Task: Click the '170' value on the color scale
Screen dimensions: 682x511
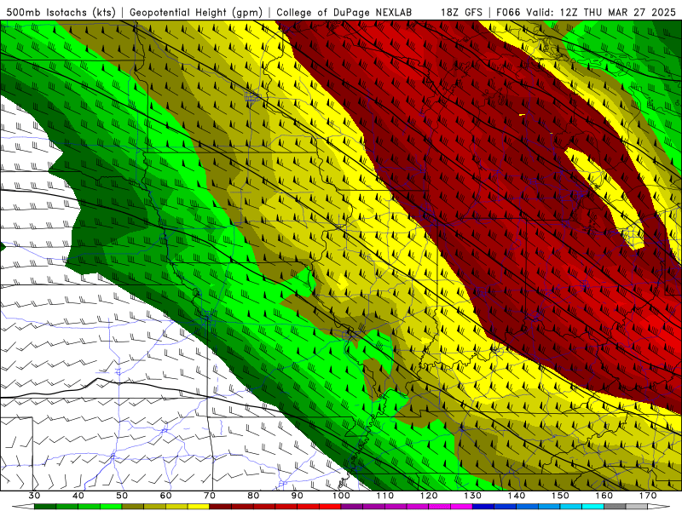Action: (x=648, y=496)
